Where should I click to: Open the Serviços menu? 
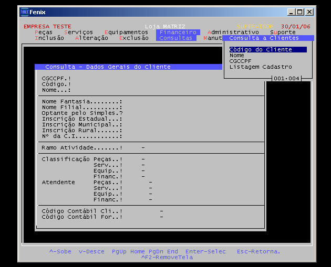[78, 32]
